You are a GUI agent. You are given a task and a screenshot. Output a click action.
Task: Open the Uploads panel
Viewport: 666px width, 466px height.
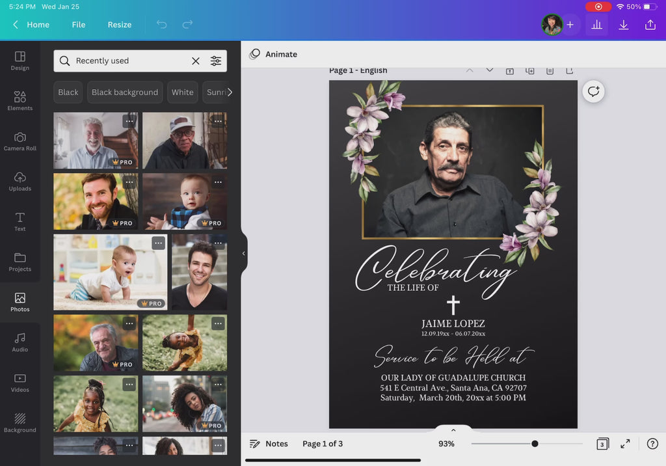pos(20,182)
